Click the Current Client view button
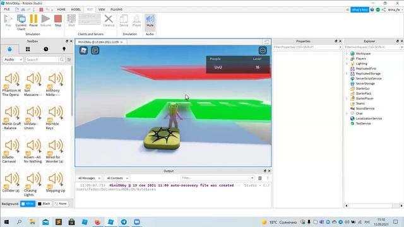The height and width of the screenshot is (227, 404). (21, 23)
